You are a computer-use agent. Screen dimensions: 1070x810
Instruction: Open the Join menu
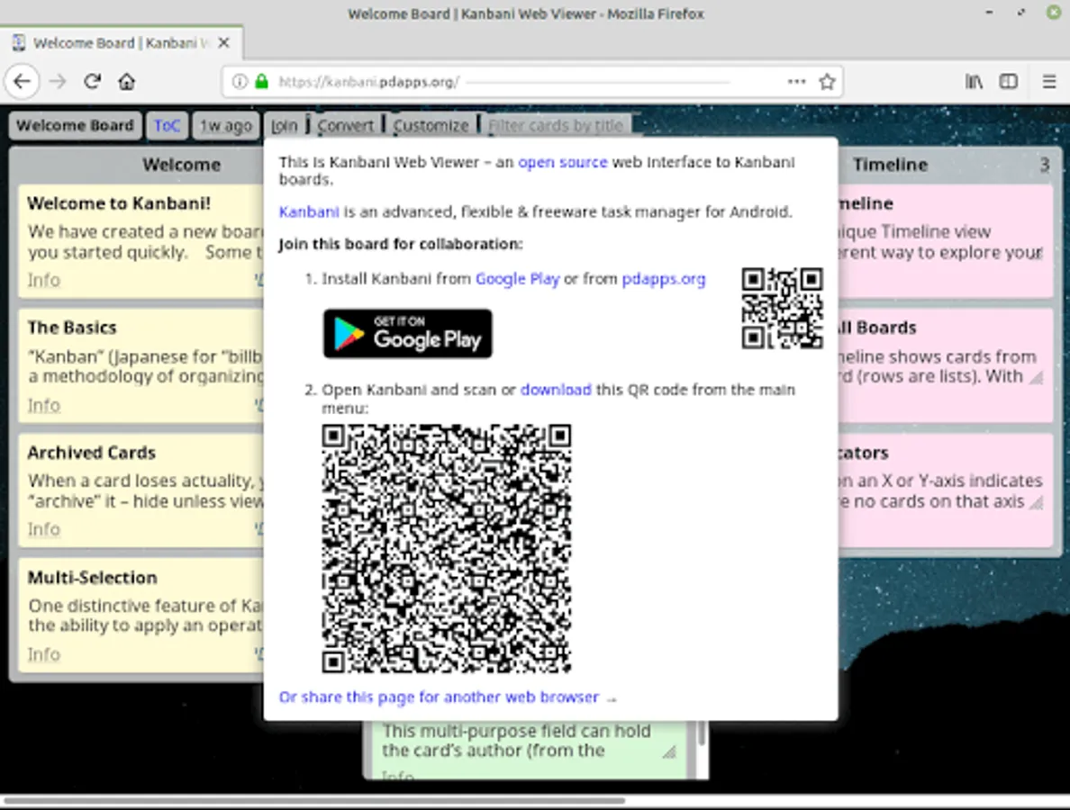(x=285, y=125)
